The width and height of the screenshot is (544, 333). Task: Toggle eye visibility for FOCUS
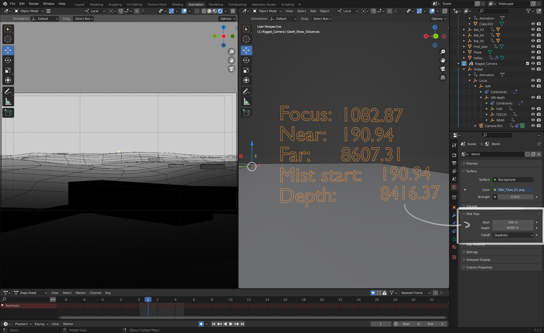point(533,115)
